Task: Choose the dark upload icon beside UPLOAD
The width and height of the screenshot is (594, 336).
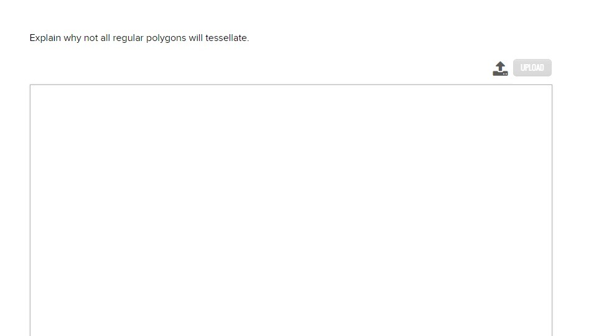Action: coord(500,68)
